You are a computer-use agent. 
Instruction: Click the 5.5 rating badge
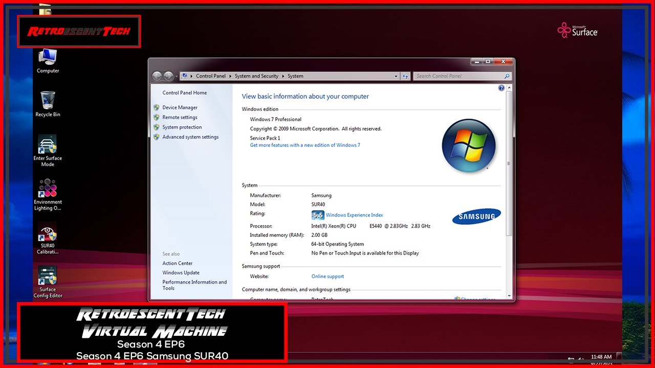[318, 215]
